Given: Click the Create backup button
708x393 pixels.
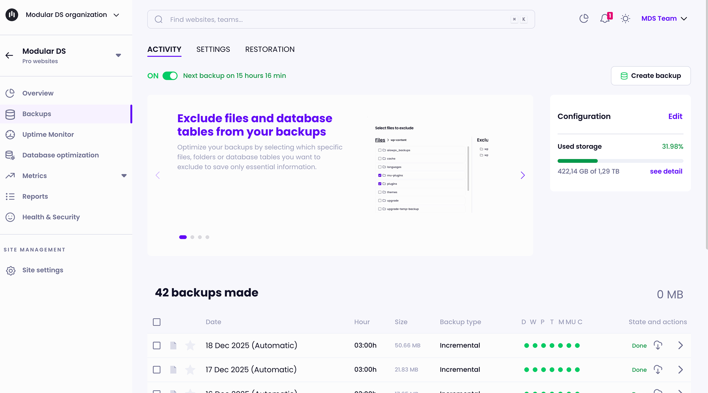Looking at the screenshot, I should 651,76.
